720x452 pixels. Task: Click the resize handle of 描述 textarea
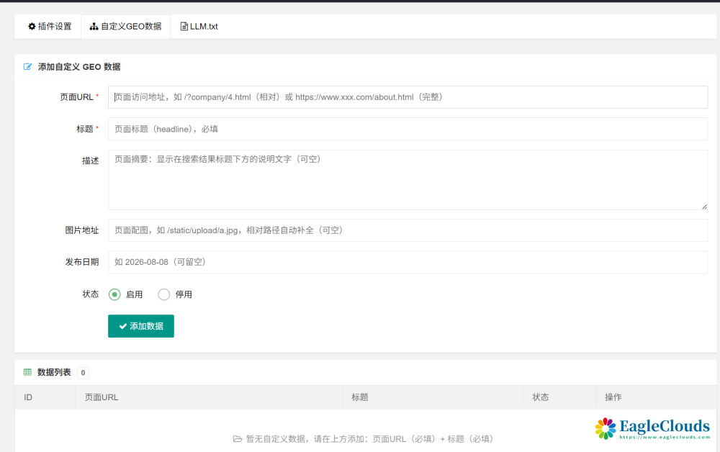[704, 207]
